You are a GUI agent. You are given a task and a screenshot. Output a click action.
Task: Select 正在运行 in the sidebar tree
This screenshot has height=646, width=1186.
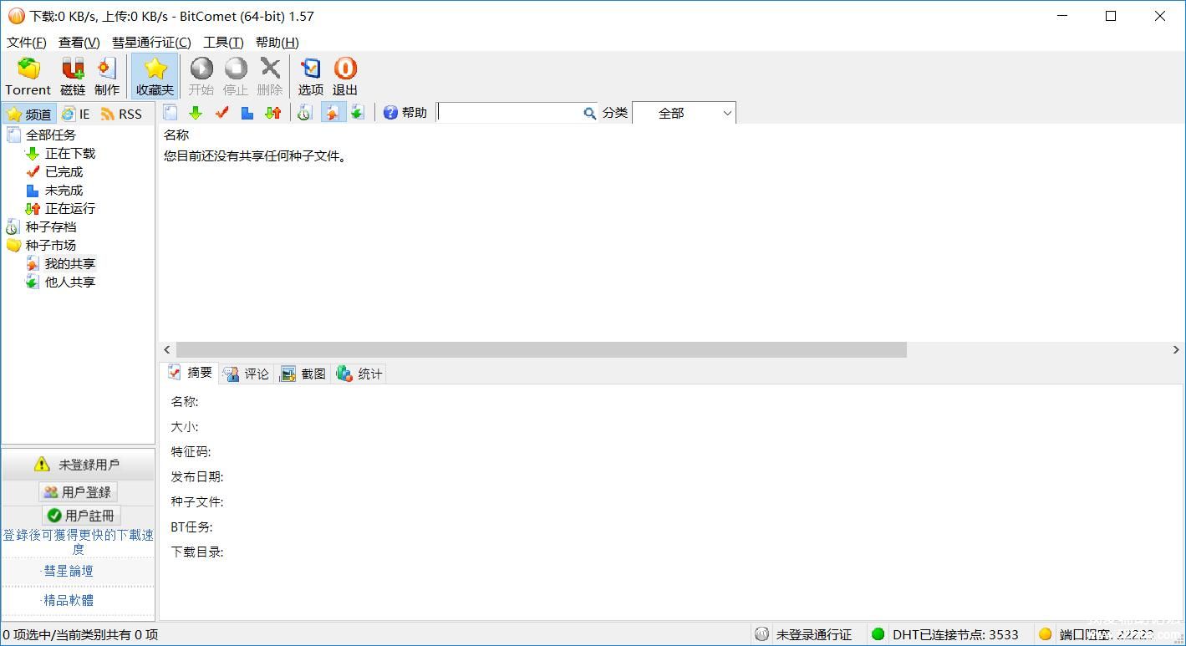[x=70, y=208]
